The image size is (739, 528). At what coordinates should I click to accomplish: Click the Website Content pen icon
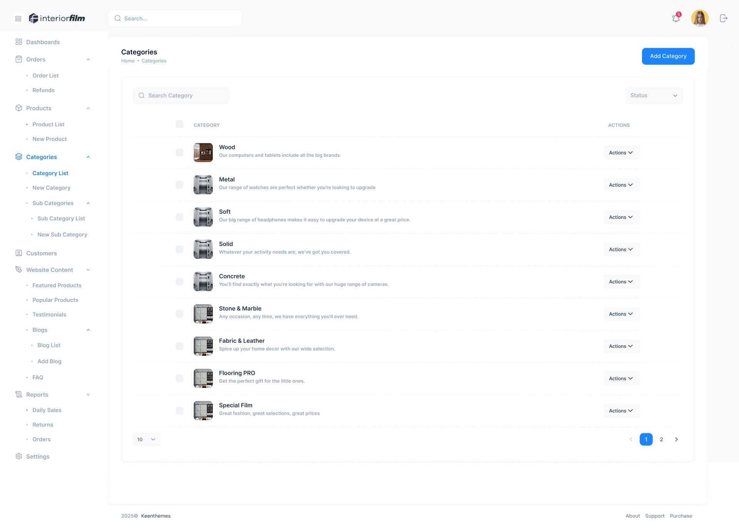(x=18, y=269)
